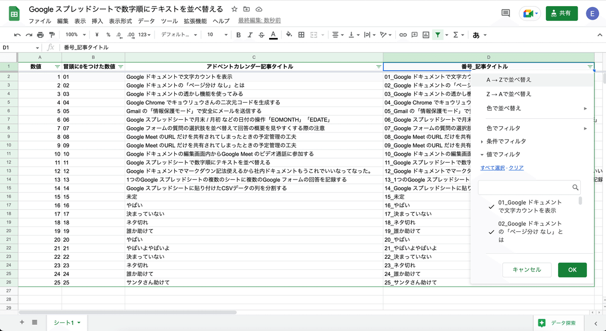Open the font family dropdown
Viewport: 606px width, 331px height.
[179, 35]
